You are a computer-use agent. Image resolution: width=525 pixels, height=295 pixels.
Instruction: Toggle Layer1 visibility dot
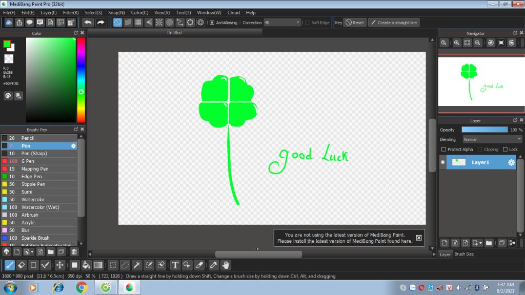(442, 162)
